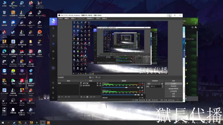223x125 pixels.
Task: Open Wallpaper Engine desktop shortcut
Action: pyautogui.click(x=13, y=44)
